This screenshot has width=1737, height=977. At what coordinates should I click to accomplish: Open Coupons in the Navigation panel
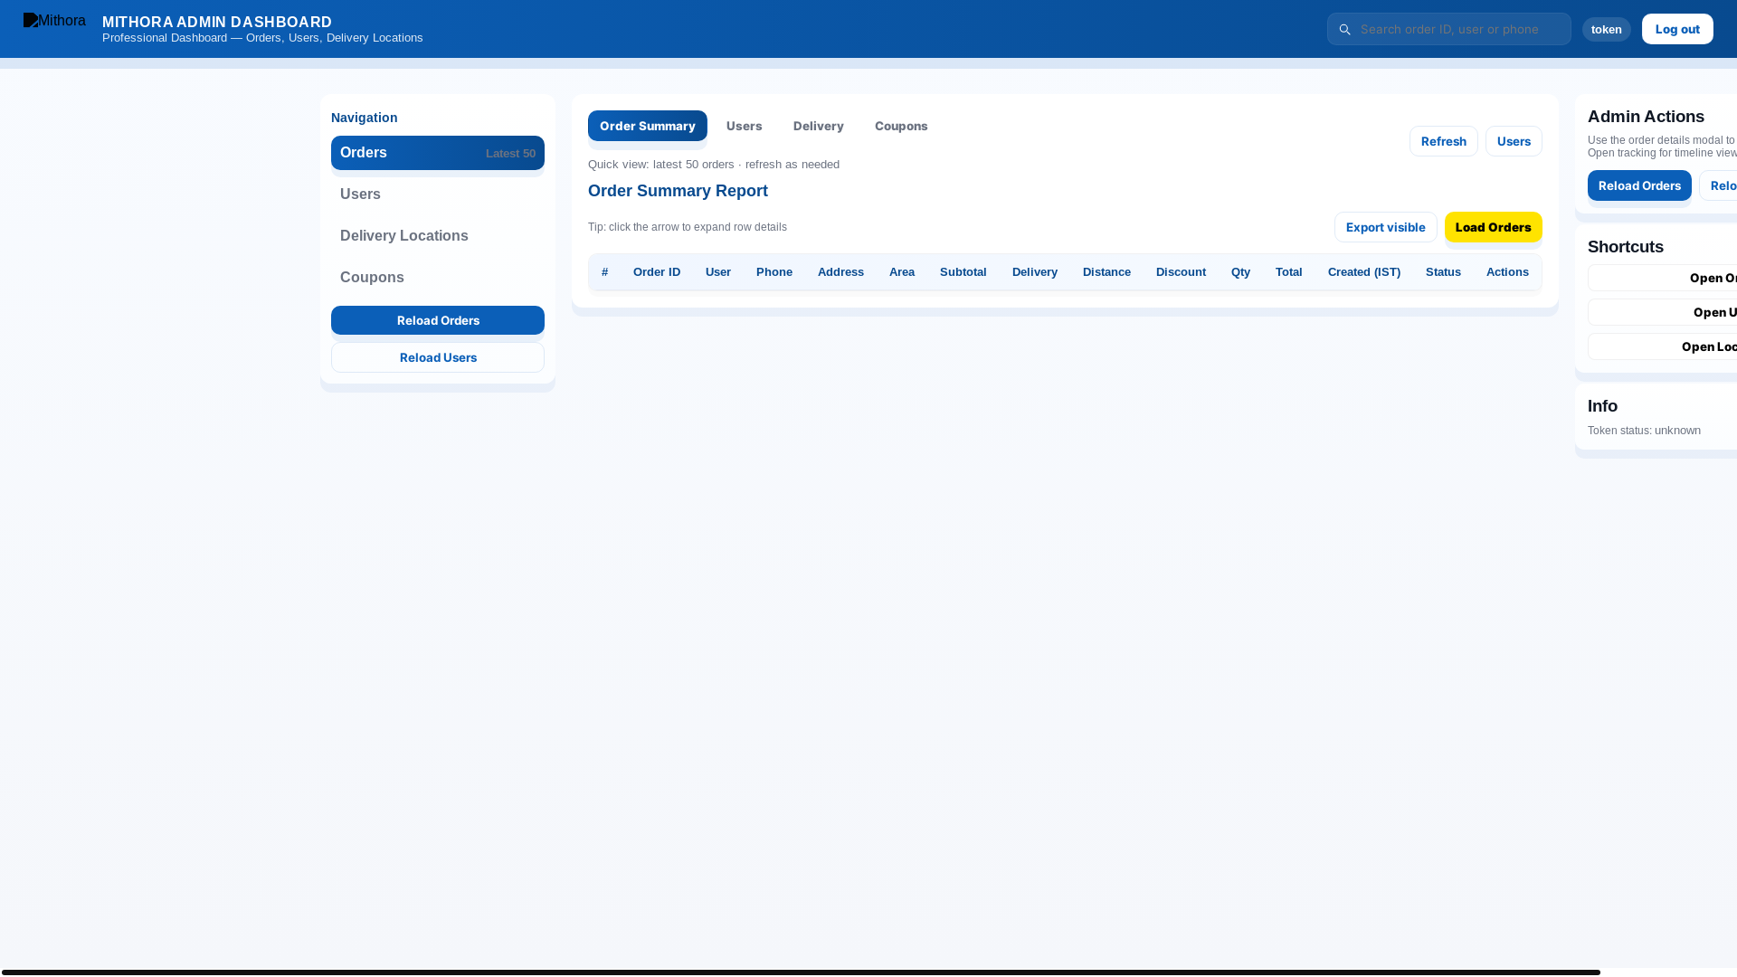[x=438, y=278]
